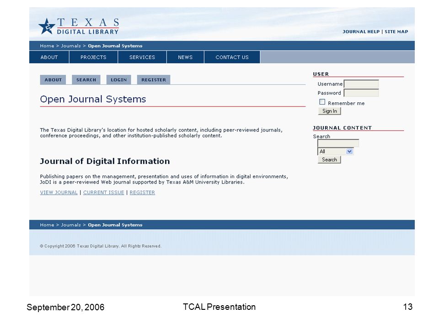439x329 pixels.
Task: Open Journals in the top breadcrumb
Action: 71,46
